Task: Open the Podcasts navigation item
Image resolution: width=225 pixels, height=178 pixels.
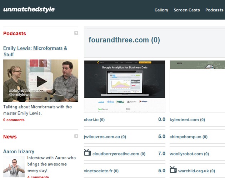Action: click(214, 10)
